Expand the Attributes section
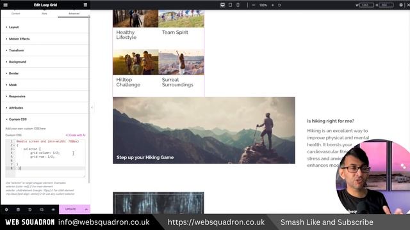The image size is (410, 230). (x=45, y=108)
